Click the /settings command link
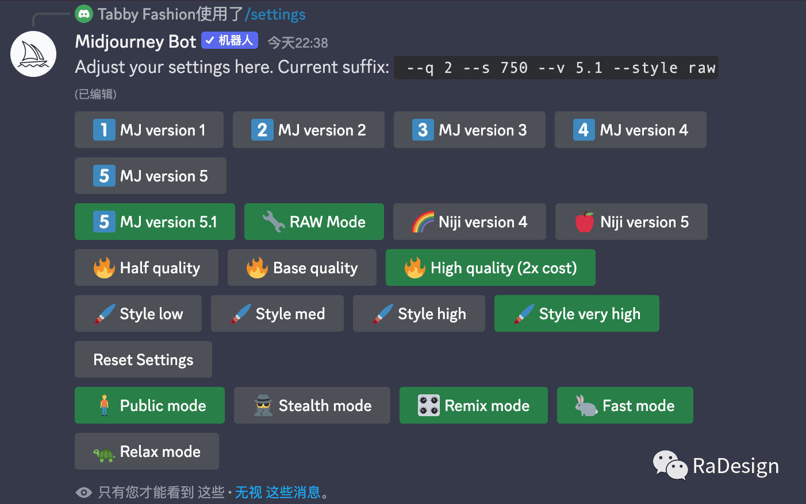Image resolution: width=806 pixels, height=504 pixels. click(275, 14)
